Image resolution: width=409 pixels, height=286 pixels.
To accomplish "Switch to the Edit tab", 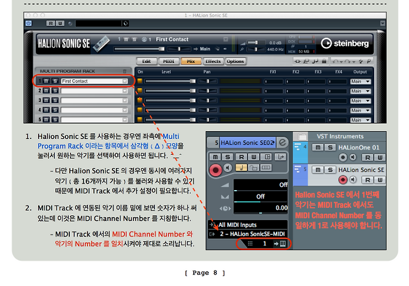I will (147, 61).
